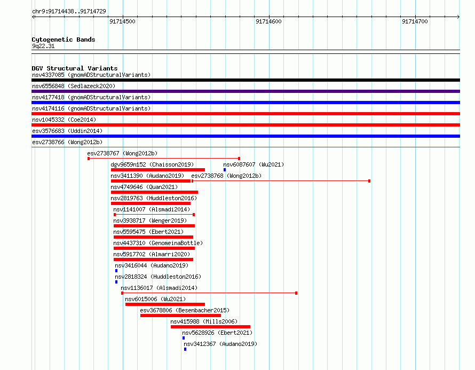Click the nsv6015006 (Wu2021) label
Screen dimensions: 475x370
click(155, 299)
